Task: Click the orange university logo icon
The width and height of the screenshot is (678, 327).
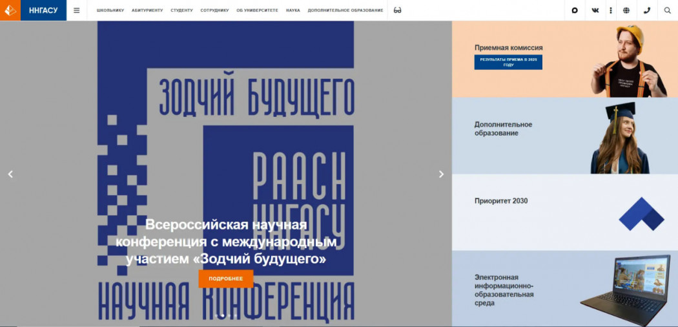Action: pos(10,10)
